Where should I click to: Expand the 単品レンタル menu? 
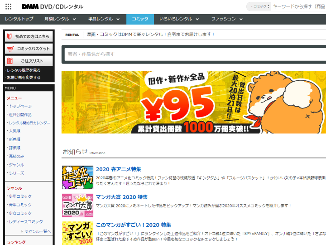coord(104,19)
